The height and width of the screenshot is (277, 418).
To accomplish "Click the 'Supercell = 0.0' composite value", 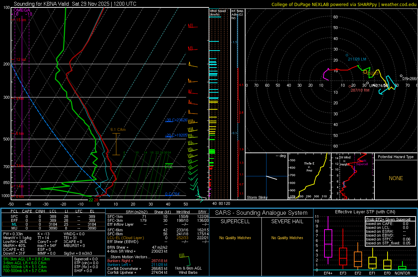I will pyautogui.click(x=86, y=259).
